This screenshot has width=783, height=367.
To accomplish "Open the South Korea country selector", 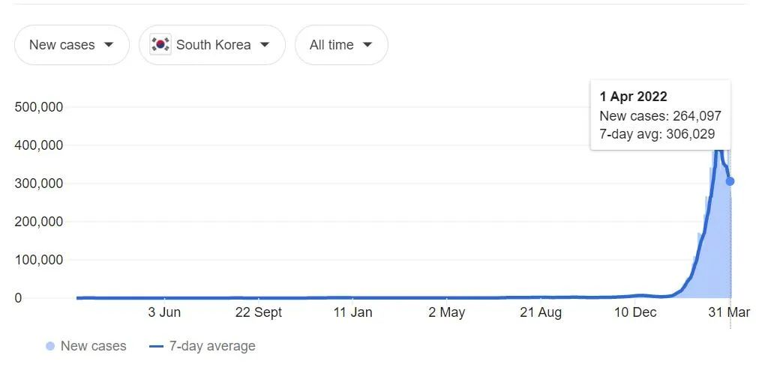I will click(x=211, y=45).
